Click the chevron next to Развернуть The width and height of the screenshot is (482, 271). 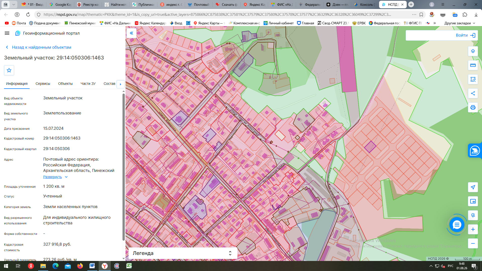pos(66,177)
